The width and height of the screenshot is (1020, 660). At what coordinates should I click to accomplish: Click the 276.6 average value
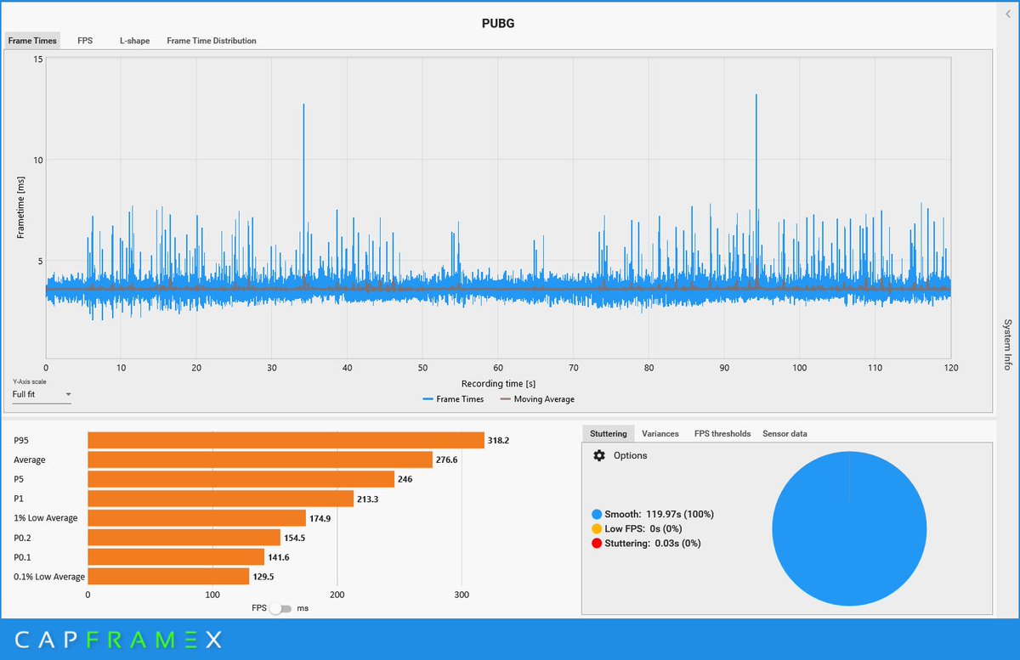(446, 460)
